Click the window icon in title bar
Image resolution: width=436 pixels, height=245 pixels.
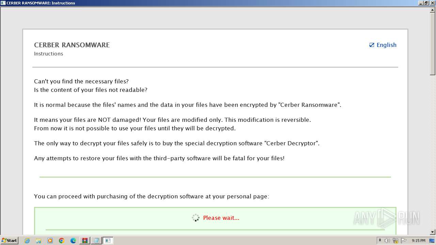(x=3, y=3)
